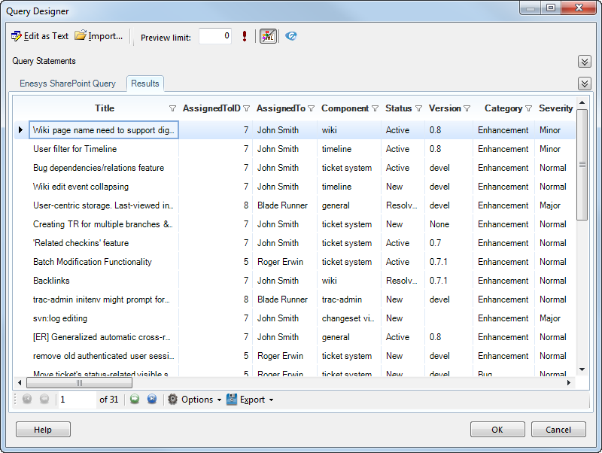
Task: Jump to last results page
Action: [x=152, y=400]
